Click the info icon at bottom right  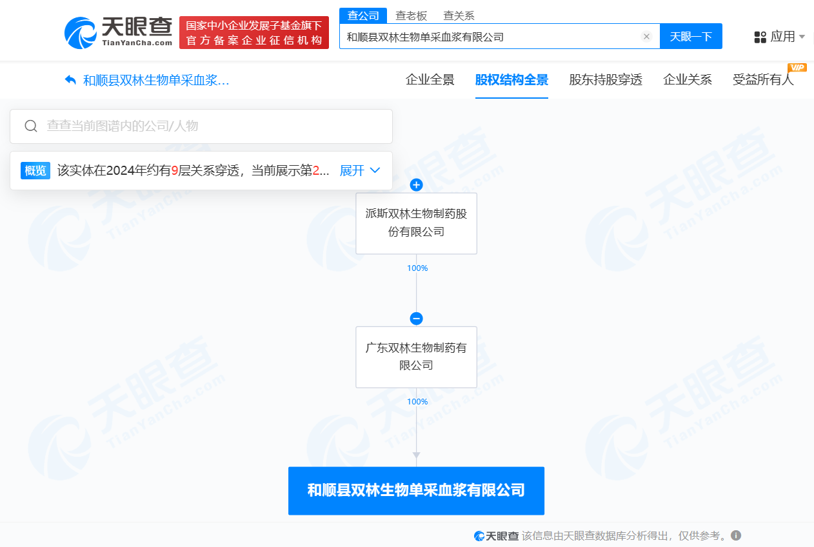(736, 535)
